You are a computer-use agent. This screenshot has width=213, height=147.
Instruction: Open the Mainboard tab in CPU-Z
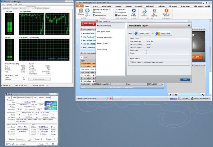[x=21, y=97]
